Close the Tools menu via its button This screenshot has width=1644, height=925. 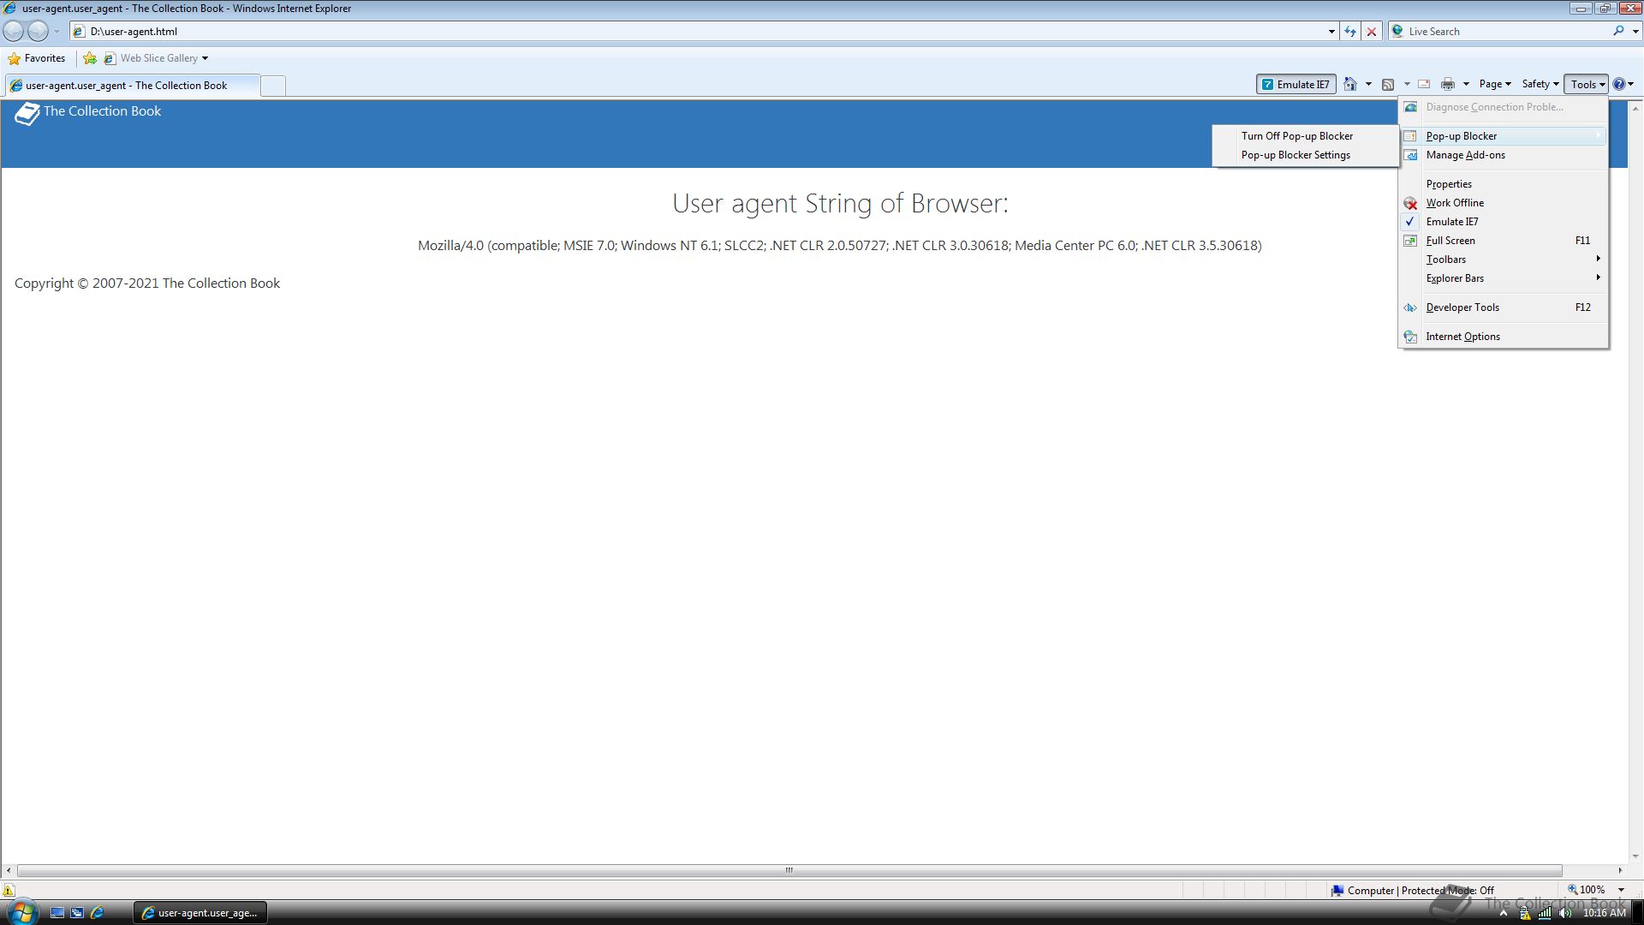point(1587,84)
